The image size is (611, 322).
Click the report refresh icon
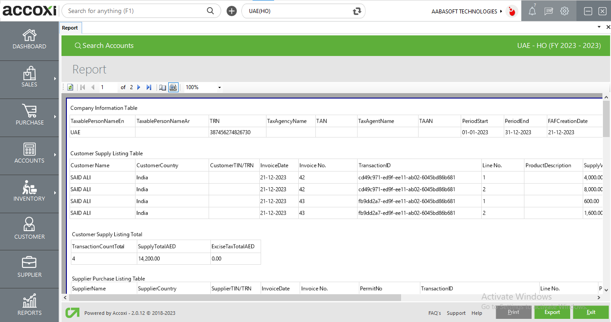point(70,87)
